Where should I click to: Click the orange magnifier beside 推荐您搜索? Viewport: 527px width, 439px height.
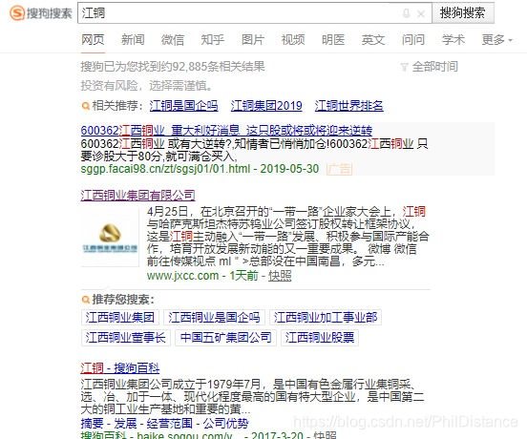pyautogui.click(x=86, y=300)
